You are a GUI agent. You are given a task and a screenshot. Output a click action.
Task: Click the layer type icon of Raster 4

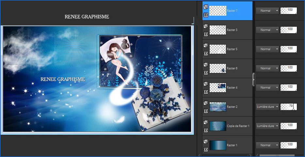coord(206,84)
